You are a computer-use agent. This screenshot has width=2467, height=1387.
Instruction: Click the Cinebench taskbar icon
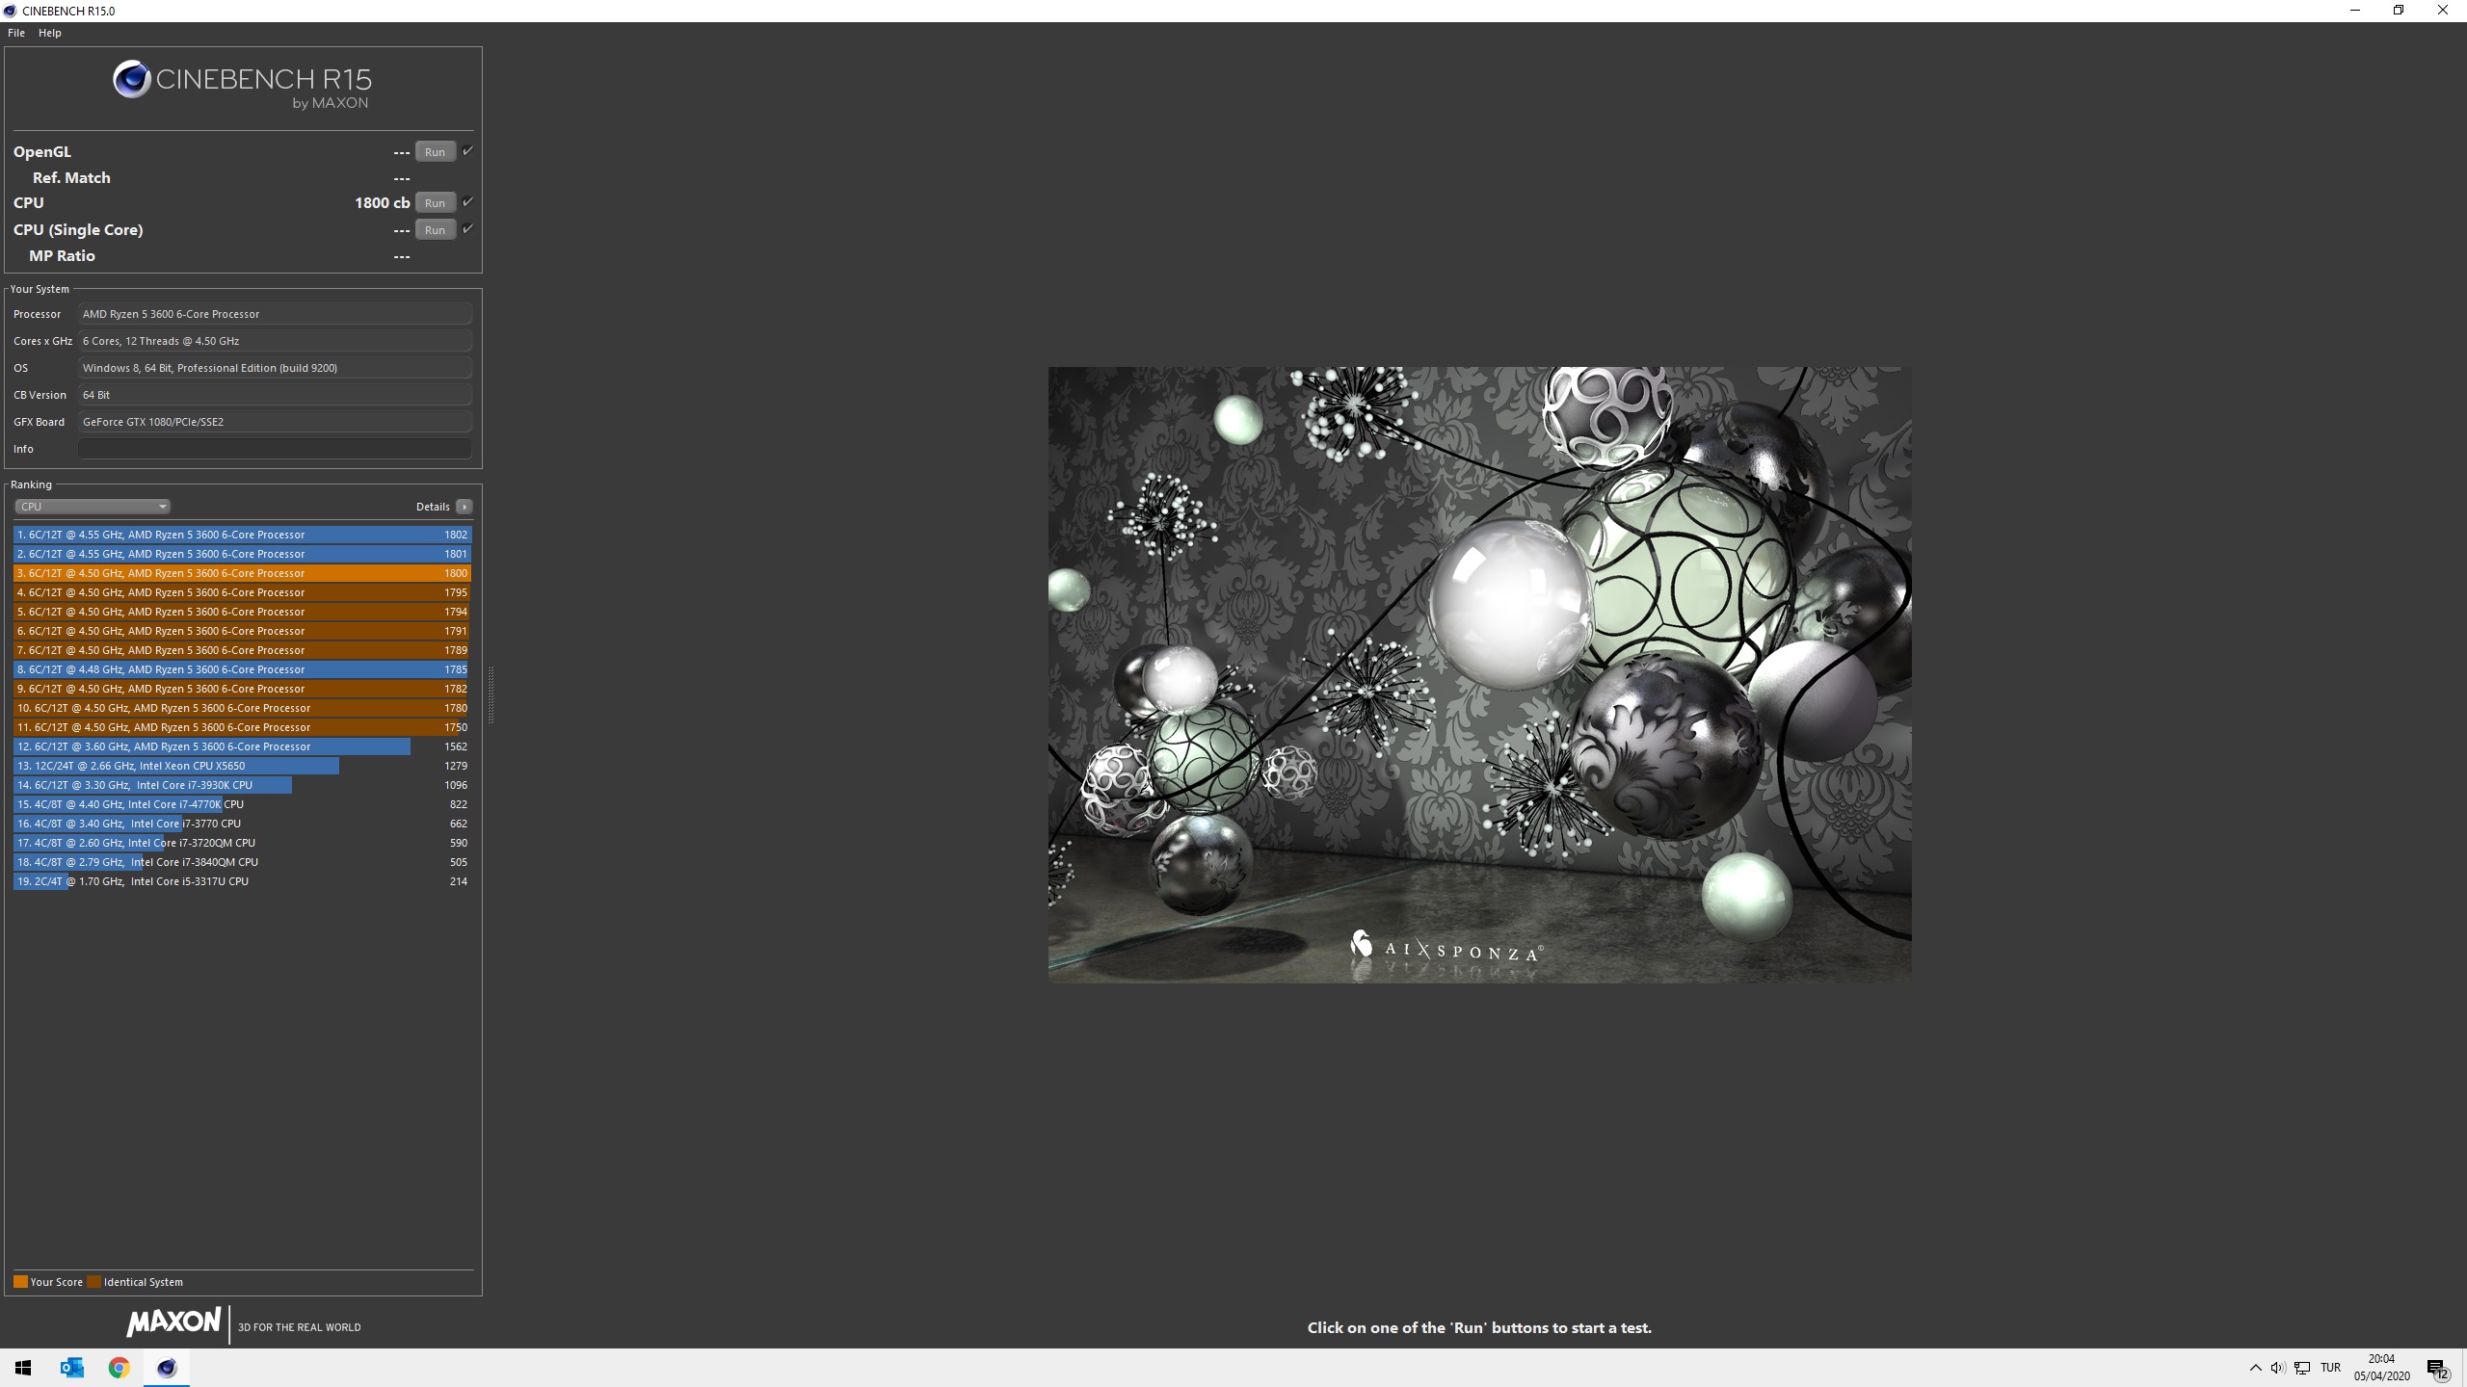[x=167, y=1368]
